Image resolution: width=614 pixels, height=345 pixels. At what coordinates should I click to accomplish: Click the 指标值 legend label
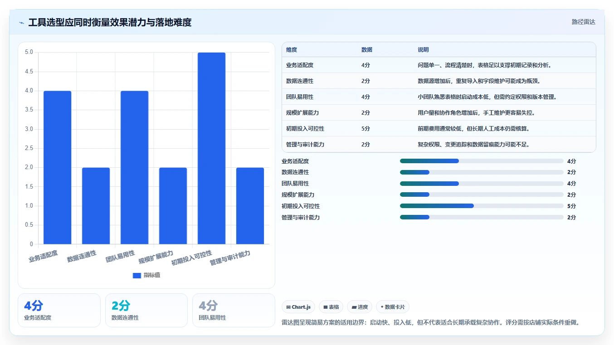tap(152, 275)
